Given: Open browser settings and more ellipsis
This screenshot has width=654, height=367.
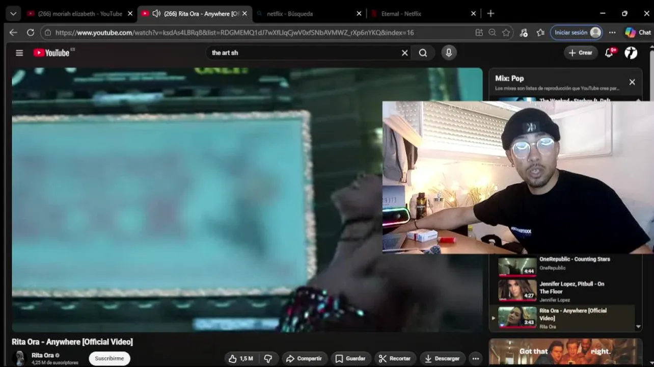Looking at the screenshot, I should click(612, 33).
